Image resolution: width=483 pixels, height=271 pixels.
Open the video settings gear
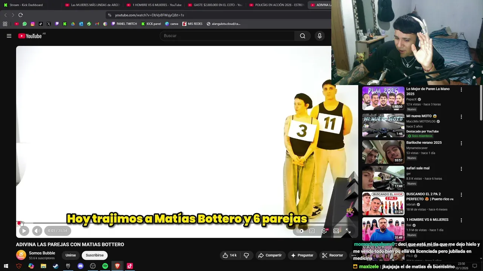[x=324, y=231]
